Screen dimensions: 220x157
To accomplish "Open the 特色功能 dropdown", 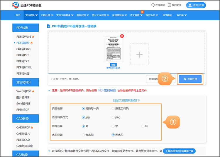I will (152, 15).
